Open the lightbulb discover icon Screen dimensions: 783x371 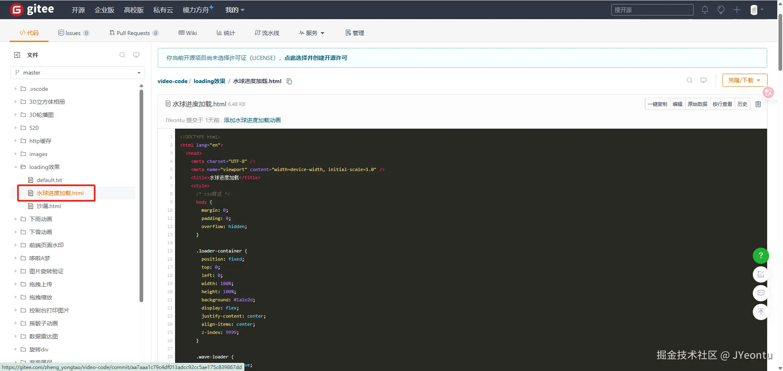click(x=721, y=10)
